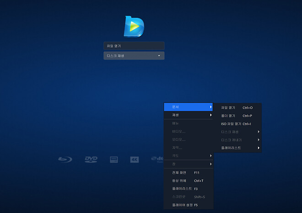
Task: Open the 플레이리스트 submenu arrow in 문서 menu
Action: (259, 148)
